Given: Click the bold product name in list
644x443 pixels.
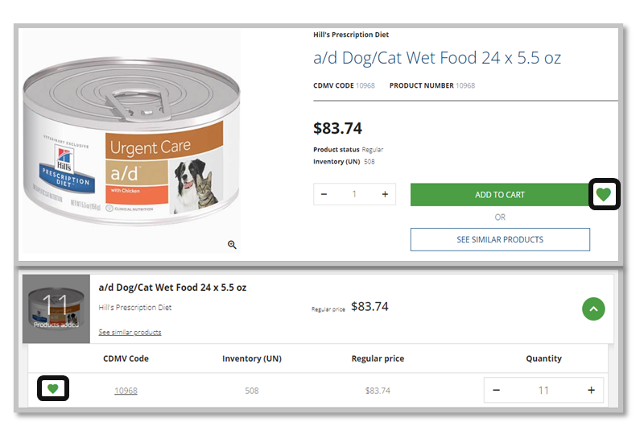Looking at the screenshot, I should [x=172, y=288].
